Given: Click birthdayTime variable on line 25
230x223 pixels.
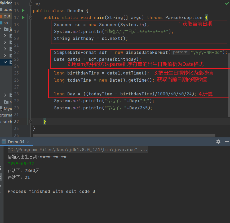Looking at the screenshot, I should coord(83,73).
